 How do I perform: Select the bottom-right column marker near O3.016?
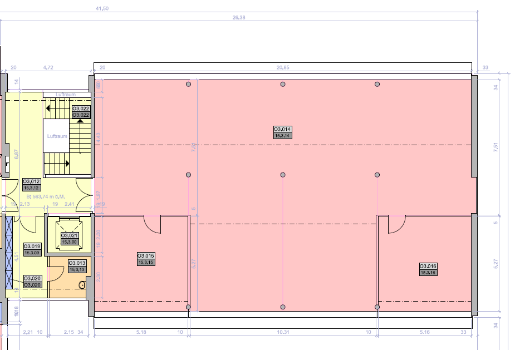(377, 306)
